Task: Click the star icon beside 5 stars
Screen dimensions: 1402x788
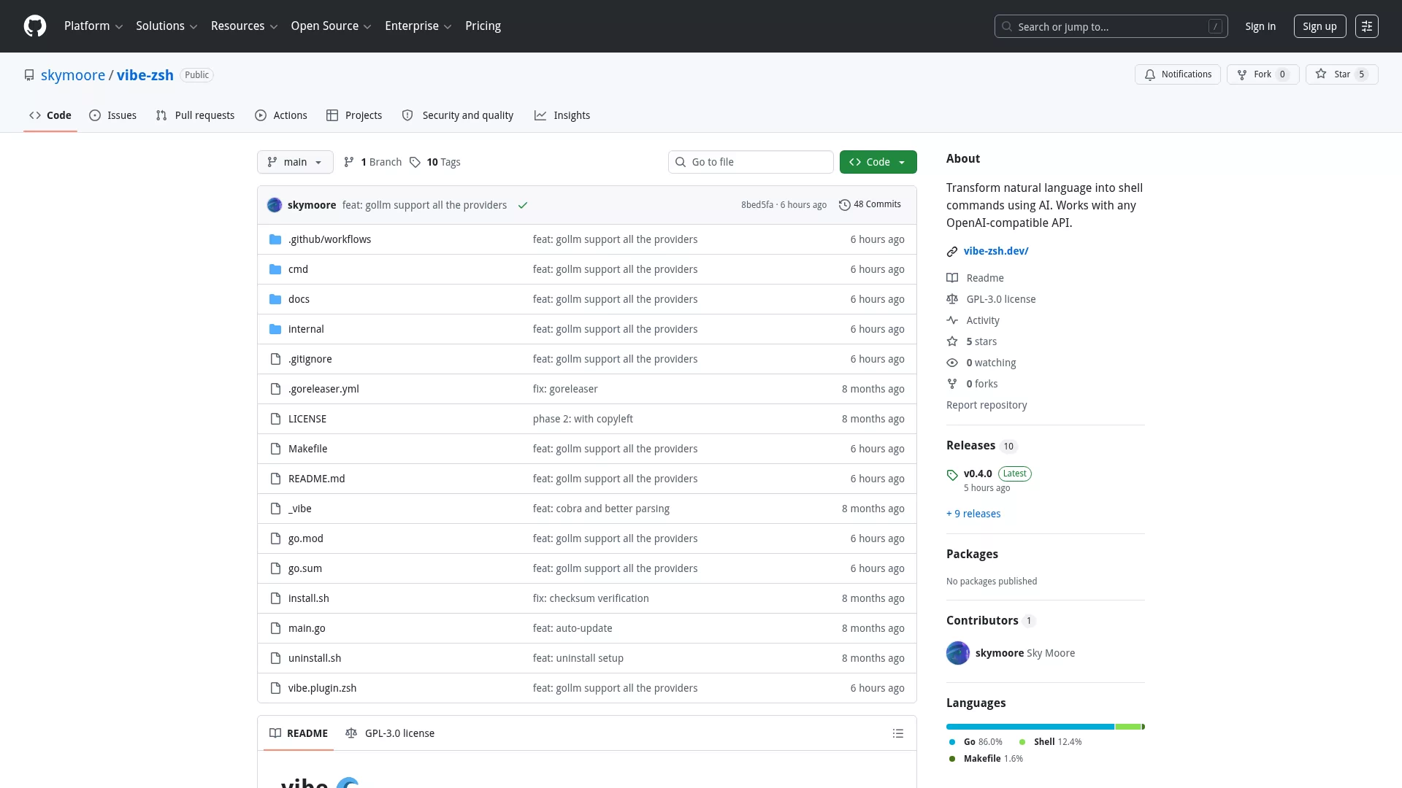Action: pyautogui.click(x=952, y=341)
